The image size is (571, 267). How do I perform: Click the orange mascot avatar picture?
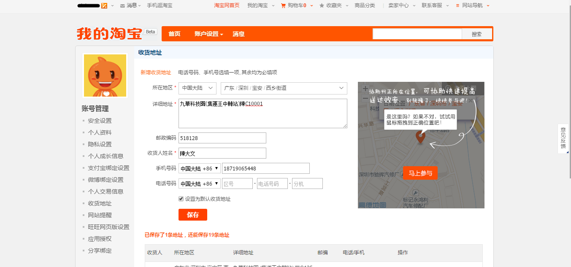[x=105, y=76]
